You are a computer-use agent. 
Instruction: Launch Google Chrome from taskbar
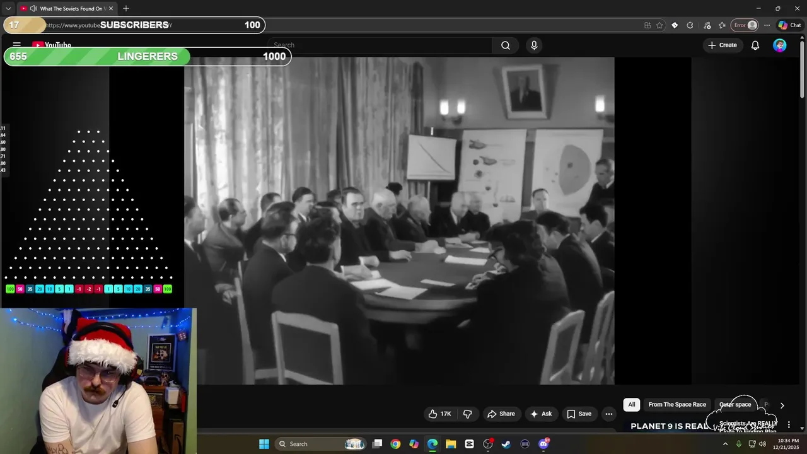tap(395, 444)
